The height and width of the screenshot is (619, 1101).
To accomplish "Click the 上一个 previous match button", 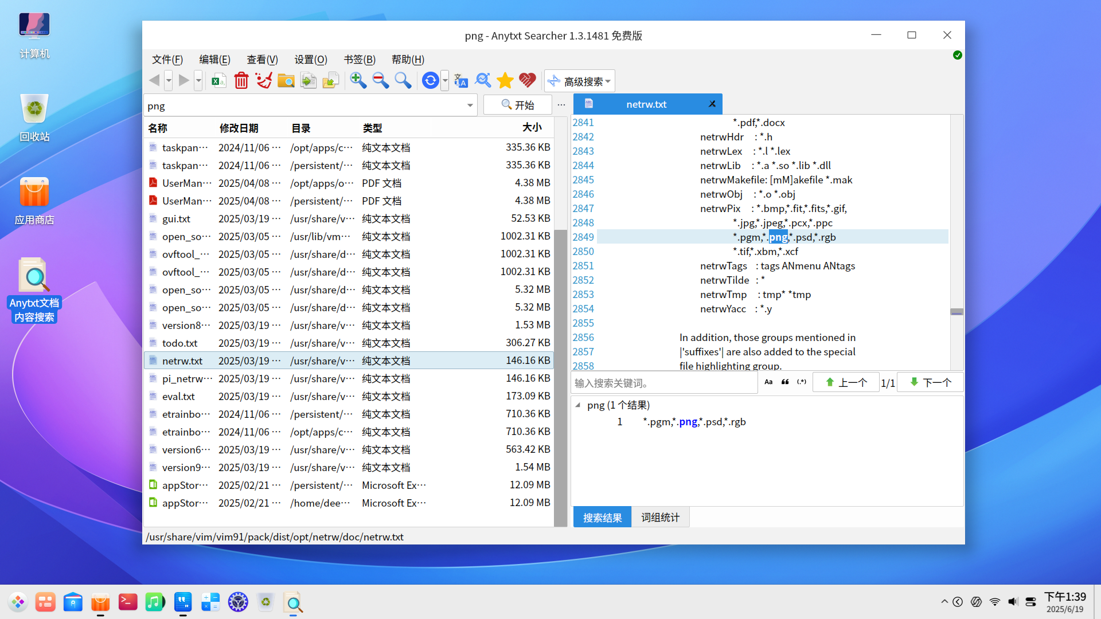I will pos(846,382).
